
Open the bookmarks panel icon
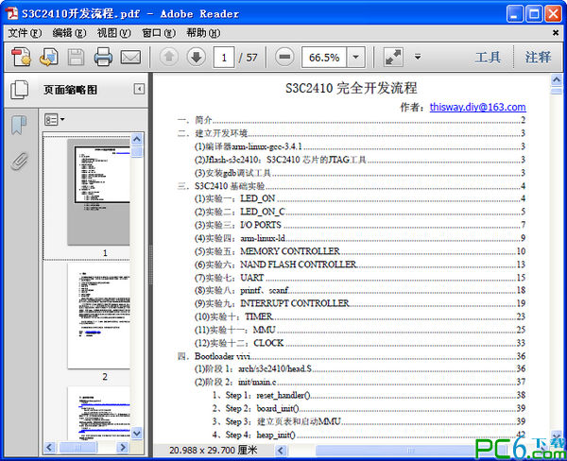pyautogui.click(x=18, y=126)
